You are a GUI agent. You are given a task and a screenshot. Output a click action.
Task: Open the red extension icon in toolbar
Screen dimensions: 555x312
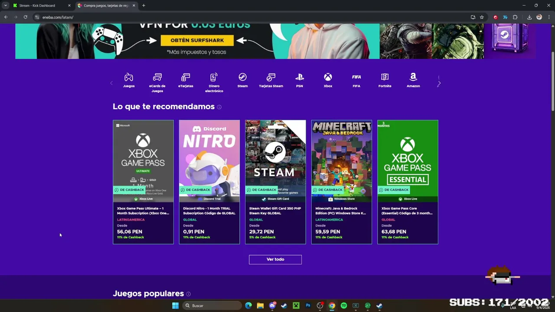coord(496,17)
